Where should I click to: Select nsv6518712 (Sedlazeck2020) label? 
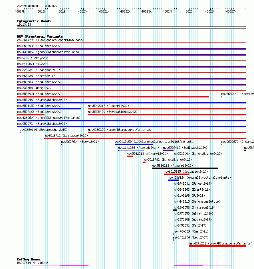click(66, 136)
